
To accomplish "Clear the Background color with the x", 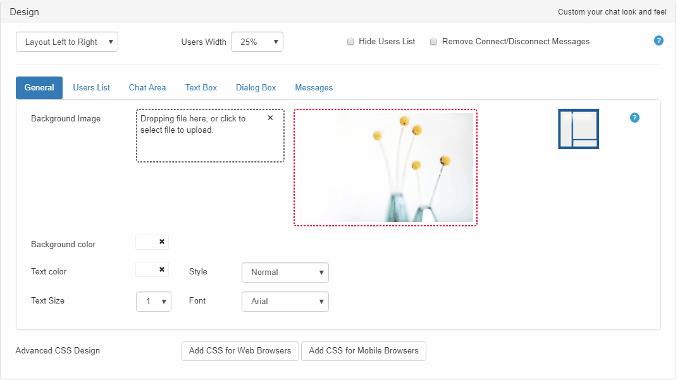I will [x=162, y=242].
